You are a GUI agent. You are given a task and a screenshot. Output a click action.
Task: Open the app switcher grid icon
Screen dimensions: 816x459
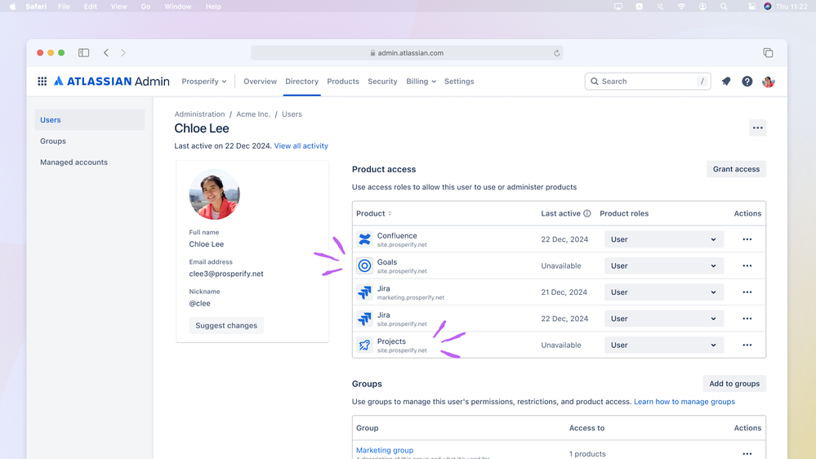[x=42, y=81]
